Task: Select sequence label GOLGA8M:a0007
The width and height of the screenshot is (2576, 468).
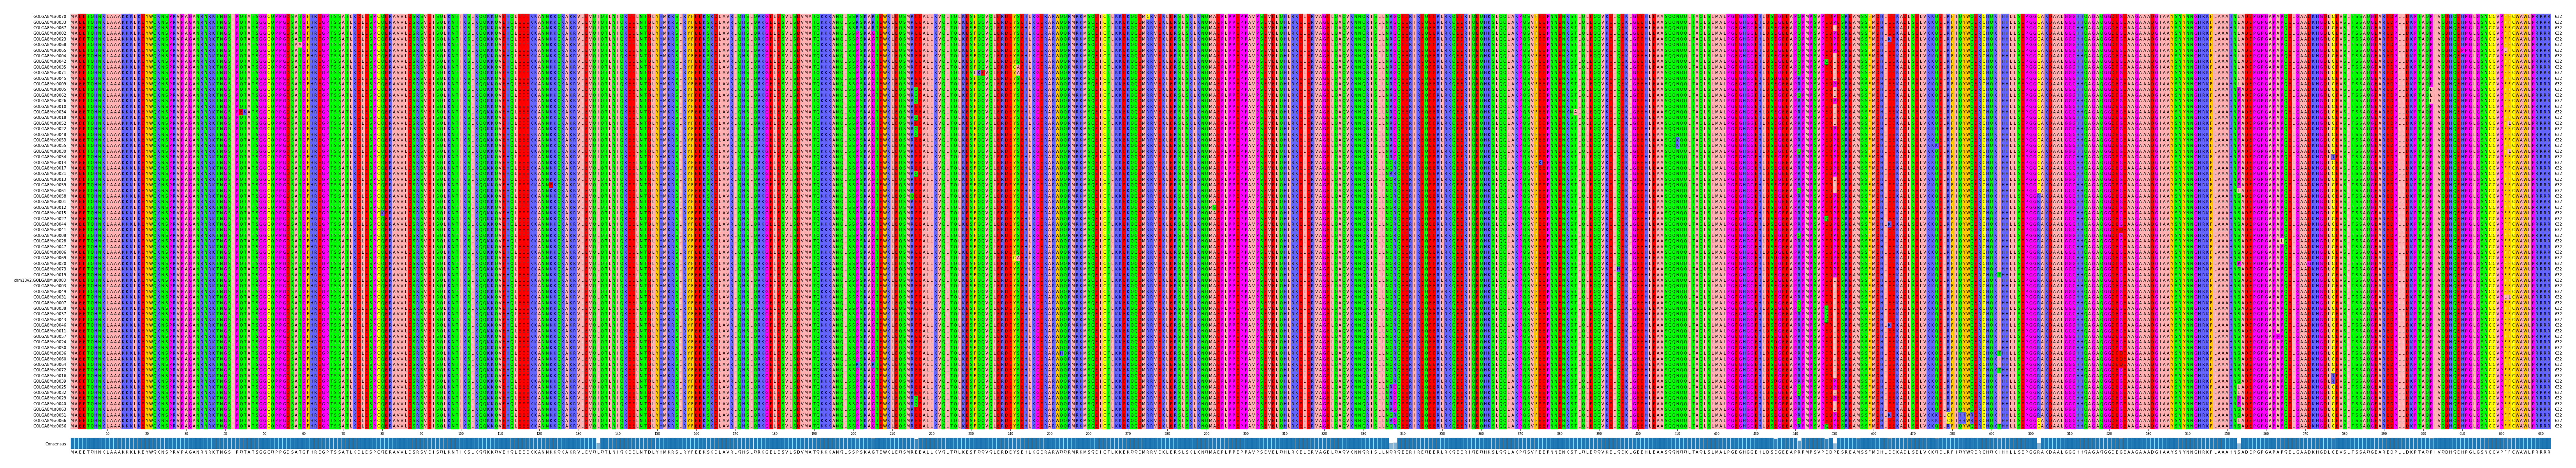Action: 50,303
